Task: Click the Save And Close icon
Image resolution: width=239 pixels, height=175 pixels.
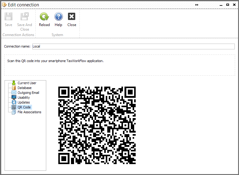Action: point(24,16)
